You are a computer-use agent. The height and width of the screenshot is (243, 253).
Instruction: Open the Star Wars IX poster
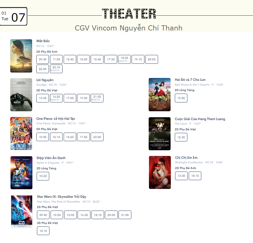click(22, 211)
